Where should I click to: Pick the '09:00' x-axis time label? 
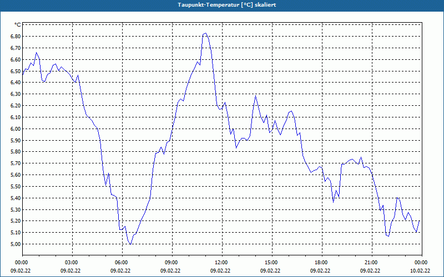(171, 263)
